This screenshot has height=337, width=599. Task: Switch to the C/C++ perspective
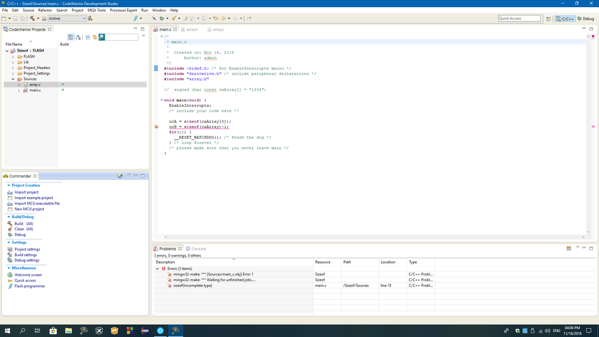(565, 19)
